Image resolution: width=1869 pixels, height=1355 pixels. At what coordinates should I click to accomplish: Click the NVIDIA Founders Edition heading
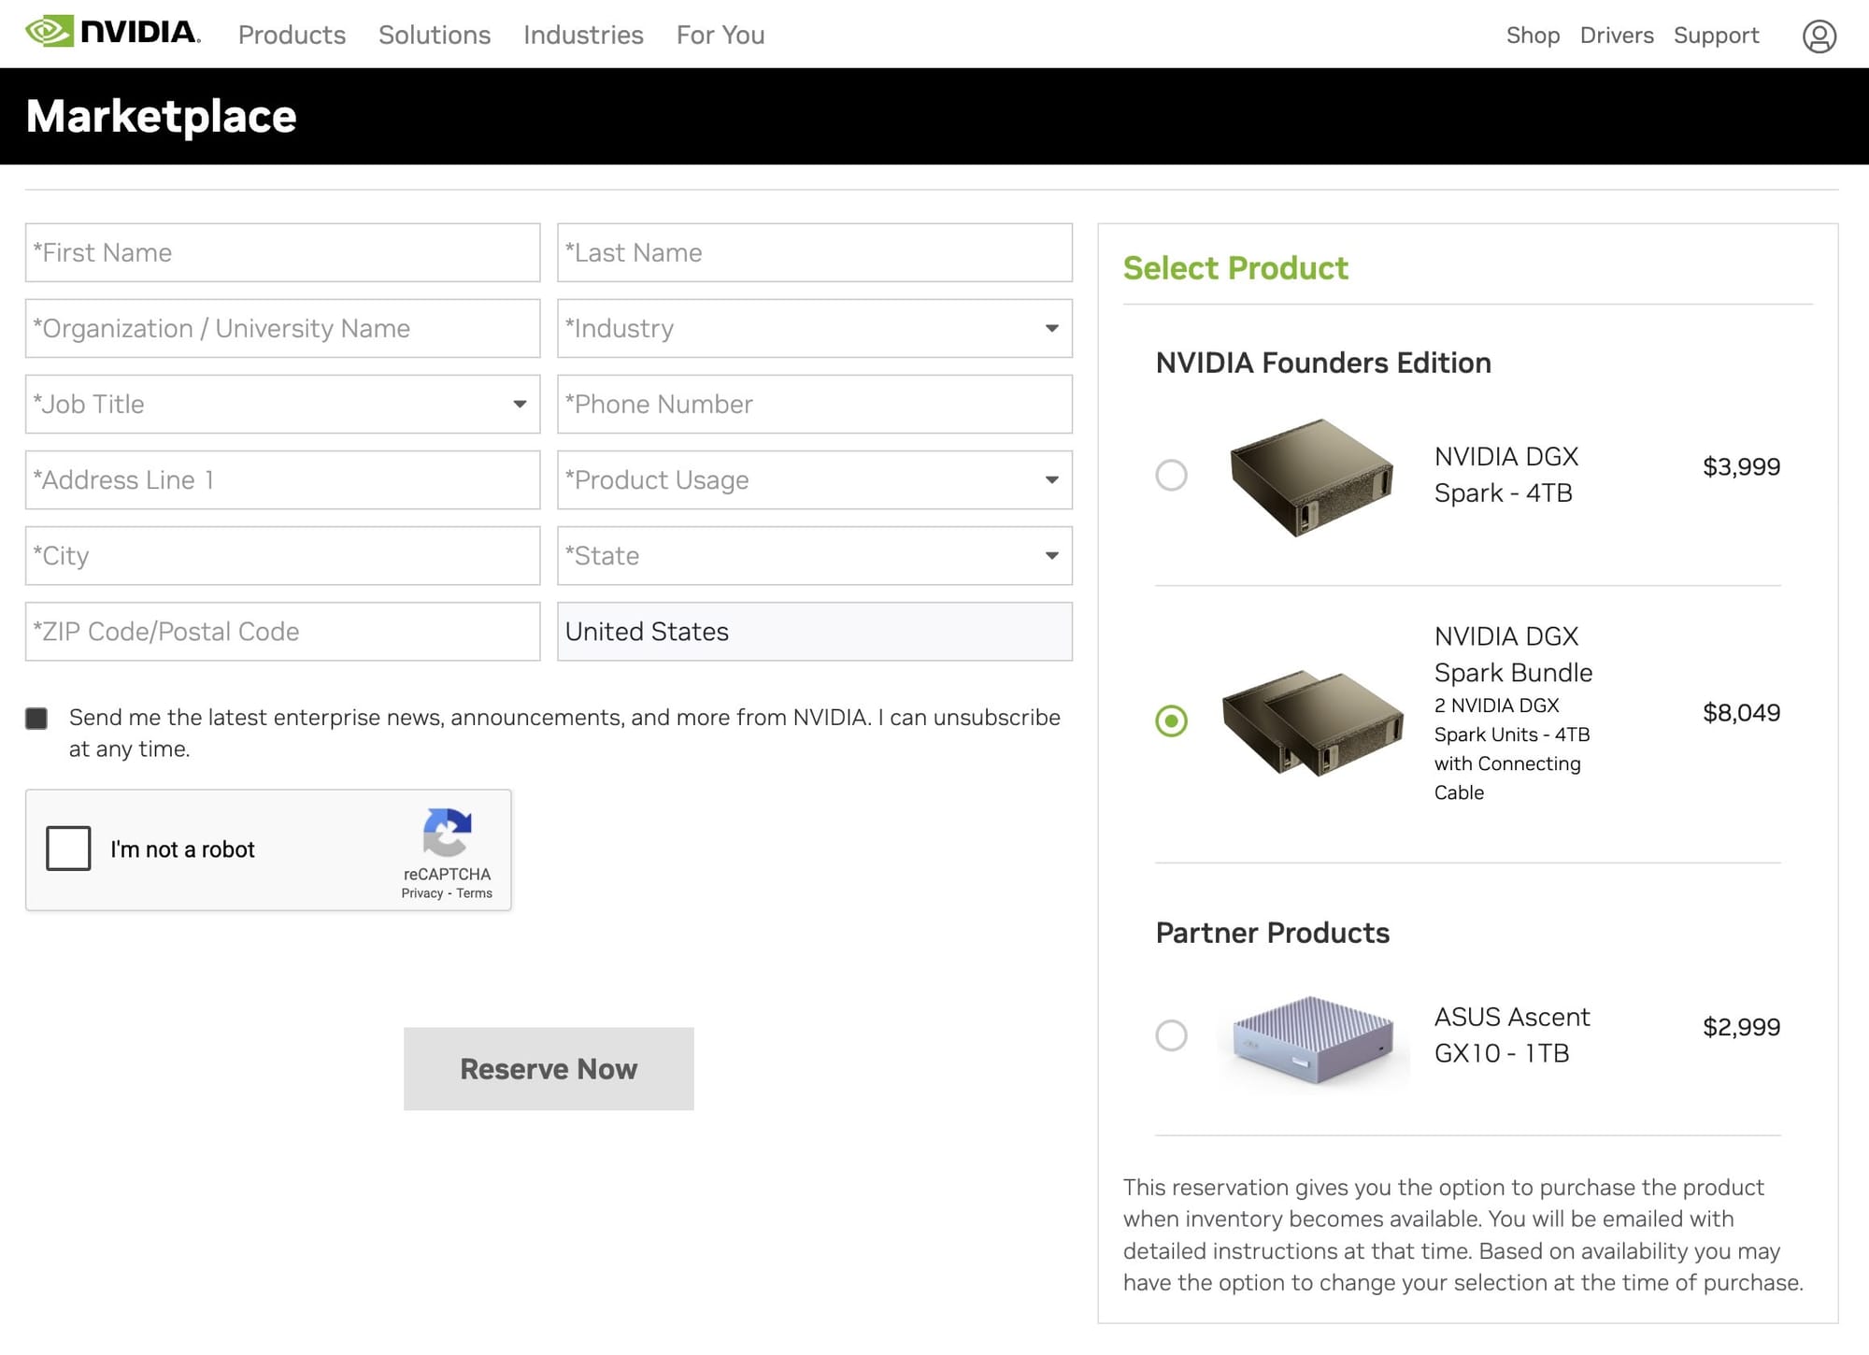pos(1323,363)
